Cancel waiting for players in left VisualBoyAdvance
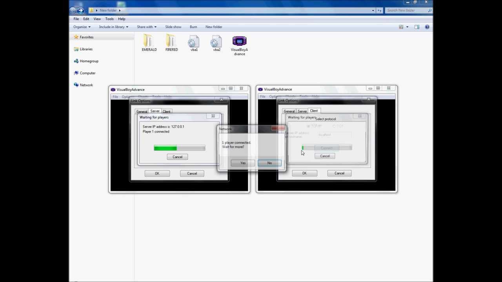502x282 pixels. coord(177,157)
